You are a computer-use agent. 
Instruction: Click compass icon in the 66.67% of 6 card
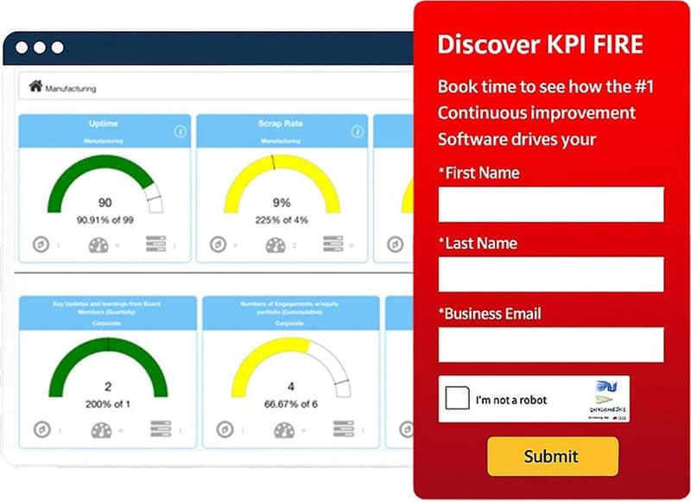pyautogui.click(x=225, y=429)
